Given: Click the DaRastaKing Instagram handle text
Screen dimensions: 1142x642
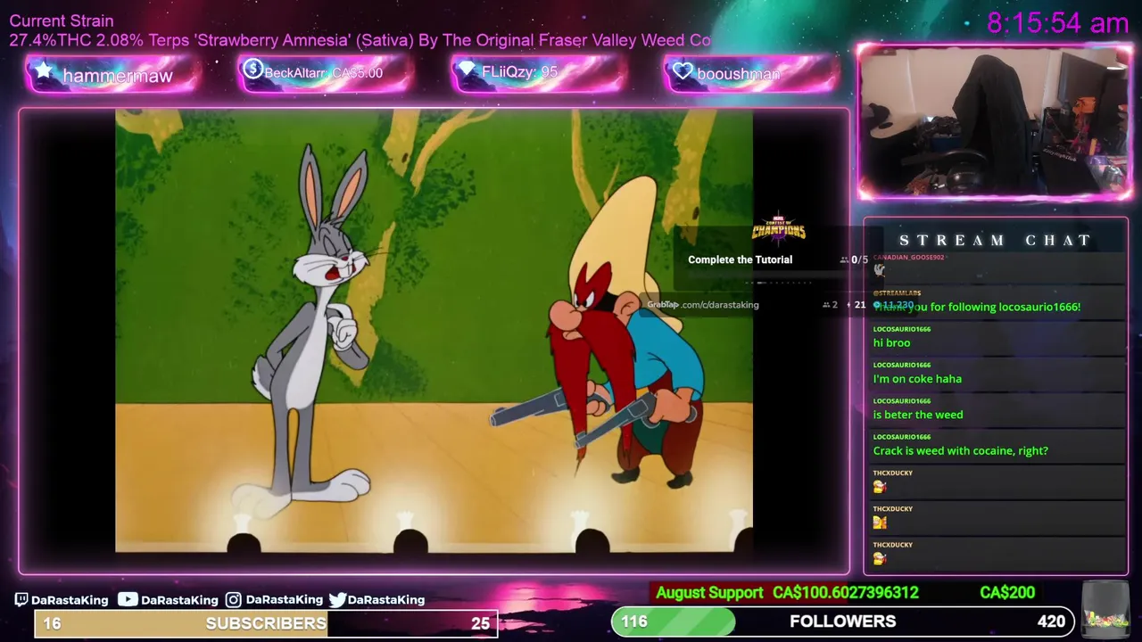Looking at the screenshot, I should pyautogui.click(x=285, y=600).
